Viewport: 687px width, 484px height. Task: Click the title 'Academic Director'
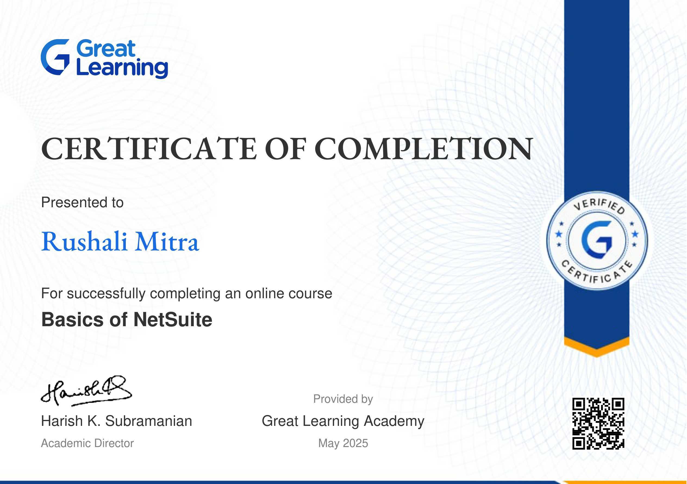click(88, 443)
